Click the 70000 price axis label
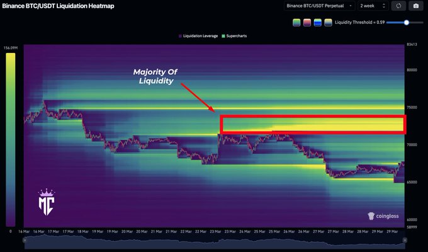The height and width of the screenshot is (252, 428). tap(412, 145)
